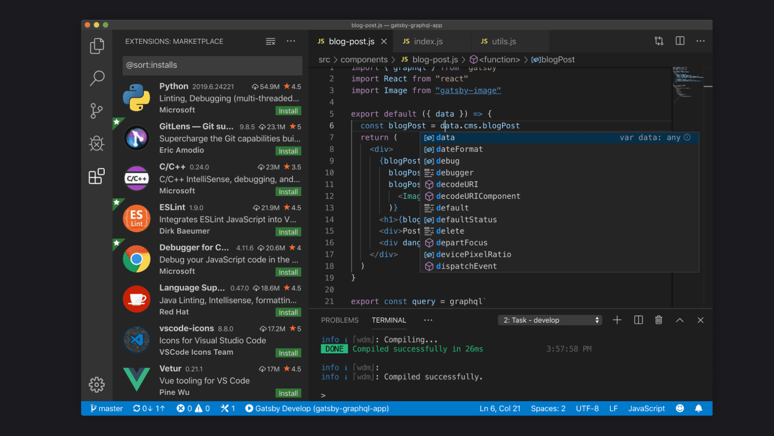
Task: Add a new terminal with plus icon
Action: tap(617, 320)
